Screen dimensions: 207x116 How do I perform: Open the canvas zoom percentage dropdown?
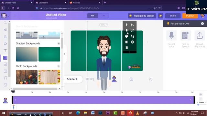pyautogui.click(x=103, y=25)
